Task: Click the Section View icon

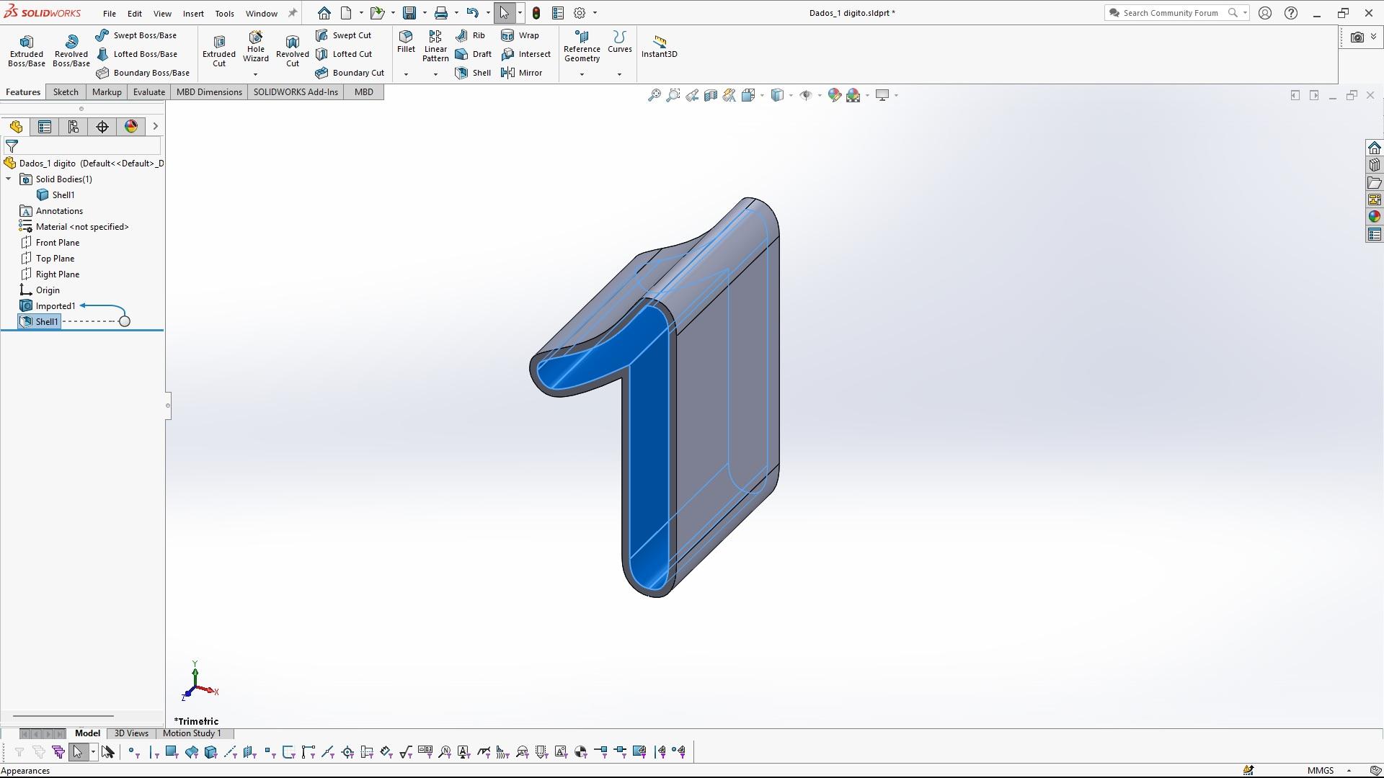Action: point(710,95)
